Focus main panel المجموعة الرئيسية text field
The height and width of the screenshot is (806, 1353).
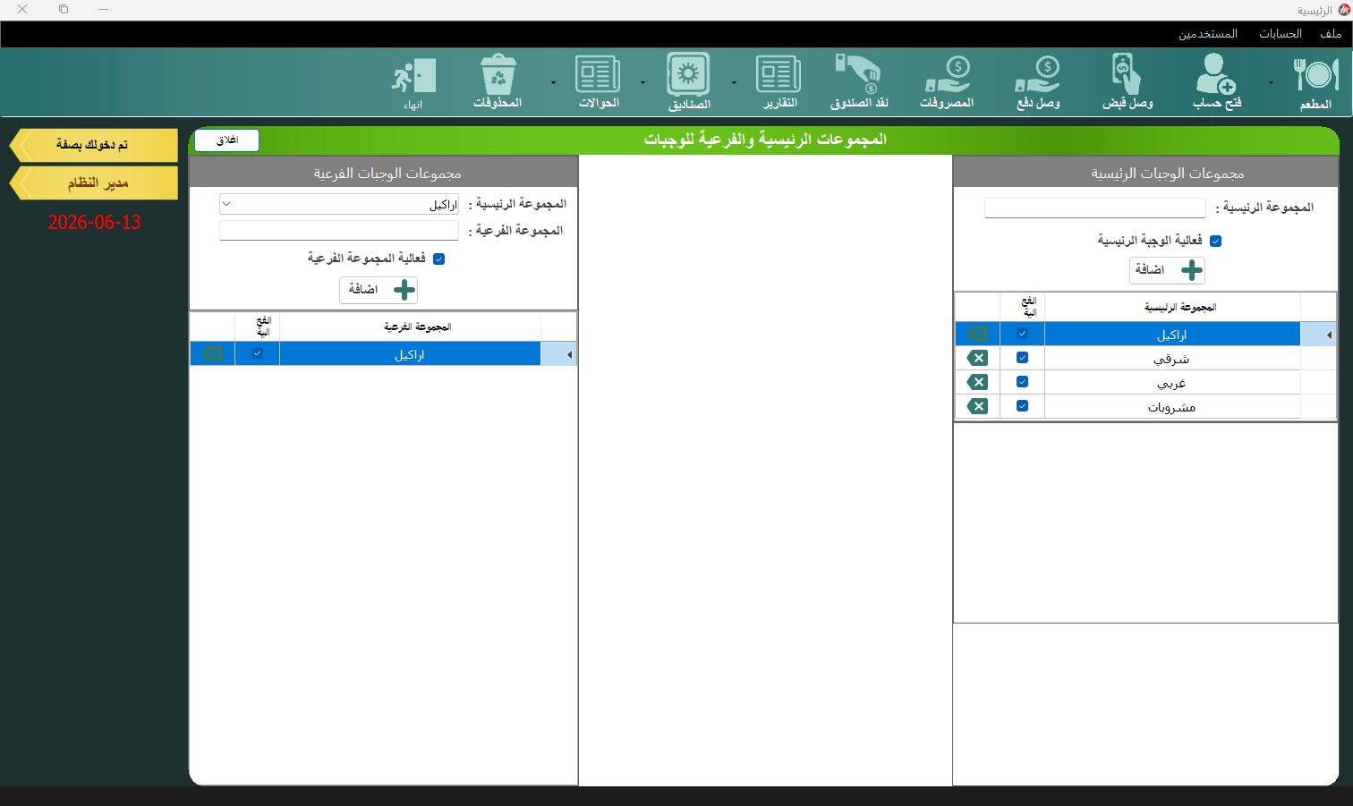1094,208
